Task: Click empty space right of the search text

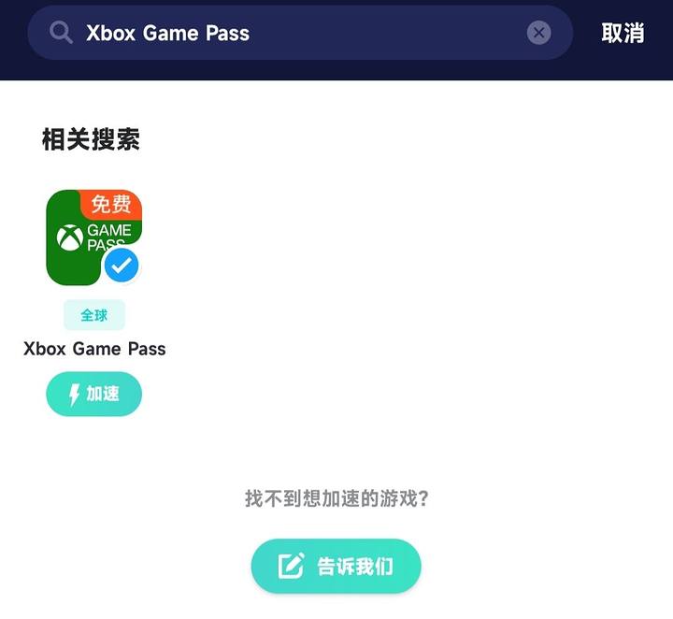Action: [386, 33]
